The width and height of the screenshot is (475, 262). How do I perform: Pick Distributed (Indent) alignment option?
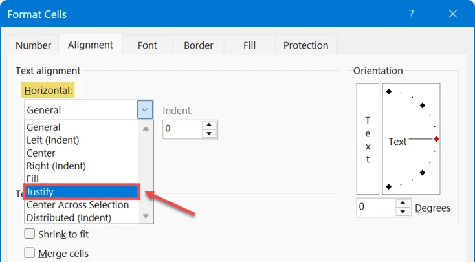tap(69, 217)
